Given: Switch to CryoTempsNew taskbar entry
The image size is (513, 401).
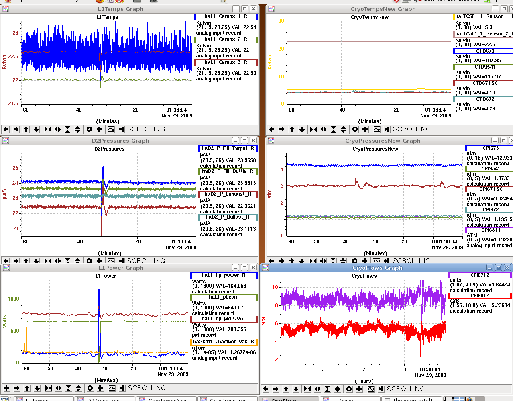Looking at the screenshot, I should coord(166,399).
